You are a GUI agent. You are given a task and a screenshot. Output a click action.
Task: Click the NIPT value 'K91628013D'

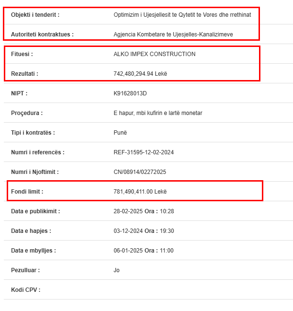click(130, 93)
